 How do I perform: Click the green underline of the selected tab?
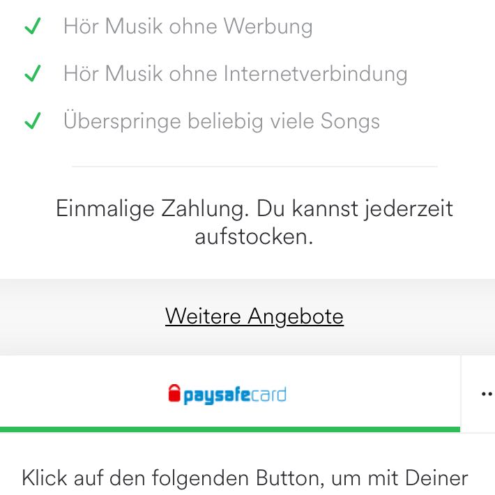[230, 429]
